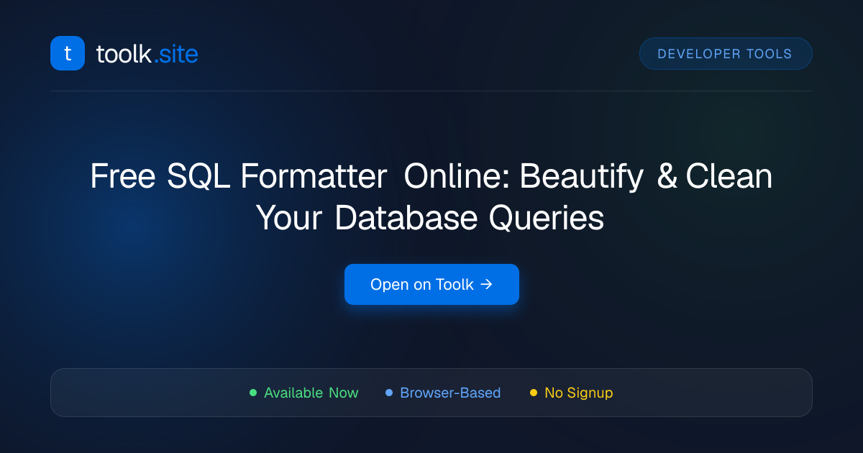Click the blue Toolk 't' logo icon
This screenshot has height=453, width=863.
pos(68,53)
